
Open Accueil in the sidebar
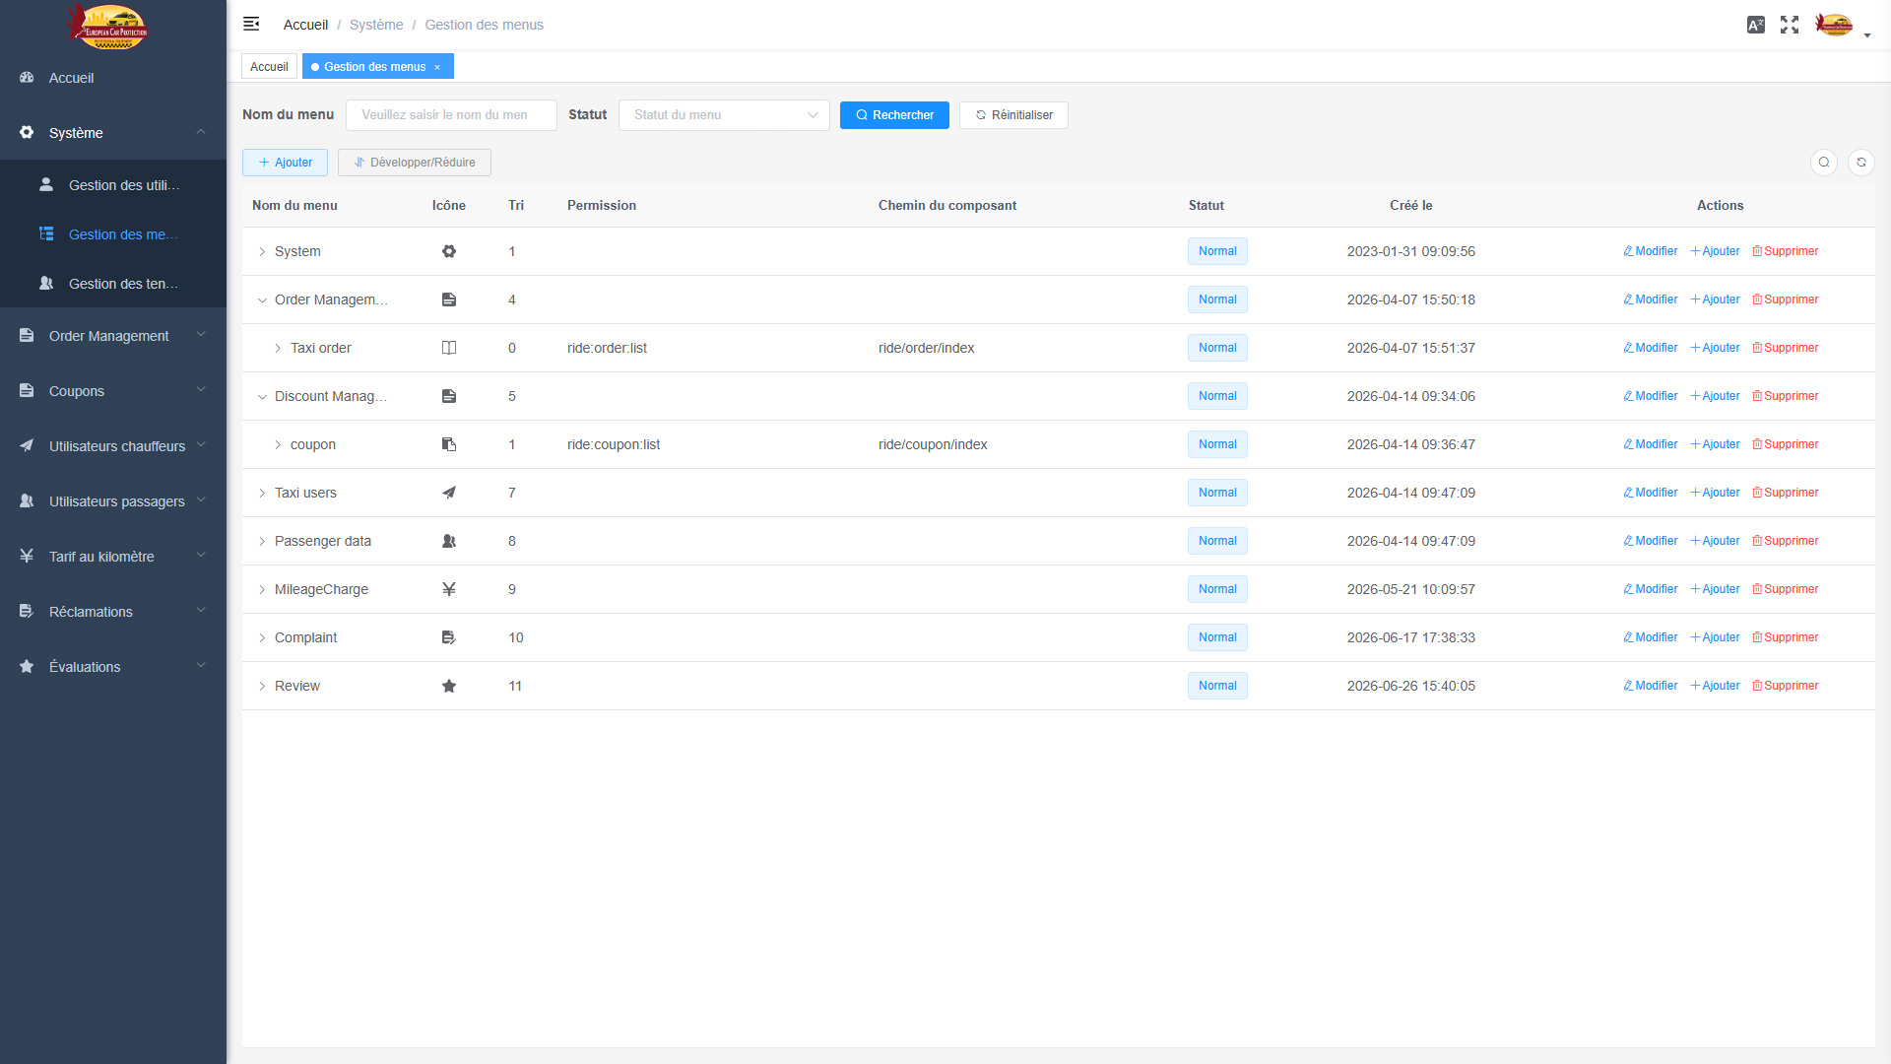click(113, 78)
